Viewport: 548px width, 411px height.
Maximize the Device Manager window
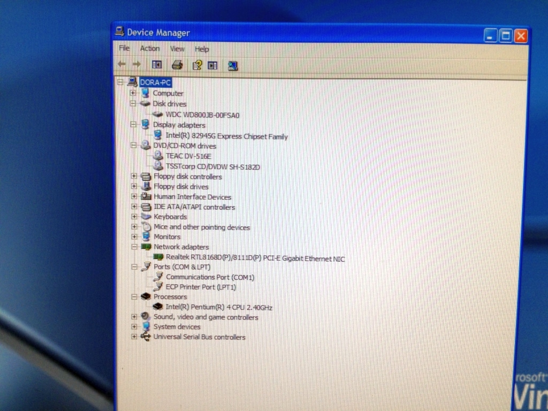pos(506,35)
